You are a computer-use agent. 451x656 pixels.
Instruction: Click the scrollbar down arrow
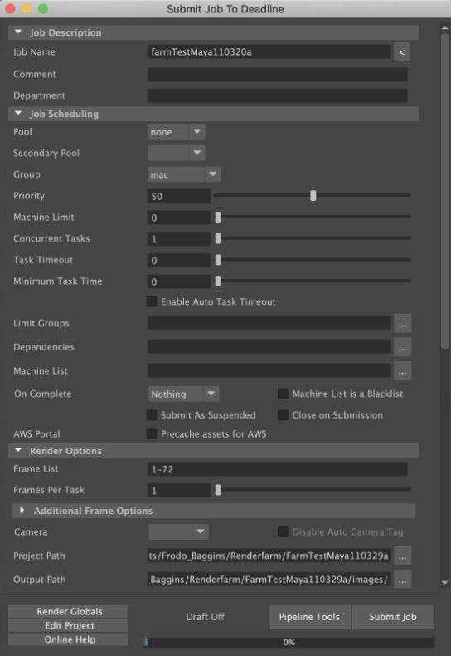[444, 582]
